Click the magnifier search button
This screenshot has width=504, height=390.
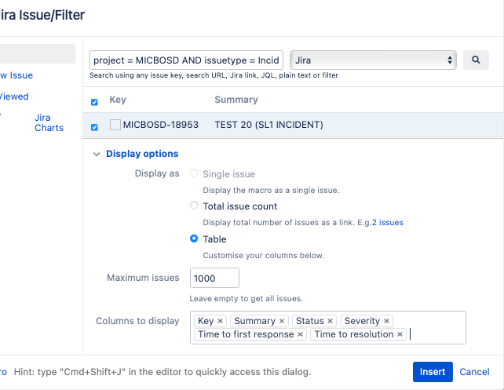[x=476, y=60]
